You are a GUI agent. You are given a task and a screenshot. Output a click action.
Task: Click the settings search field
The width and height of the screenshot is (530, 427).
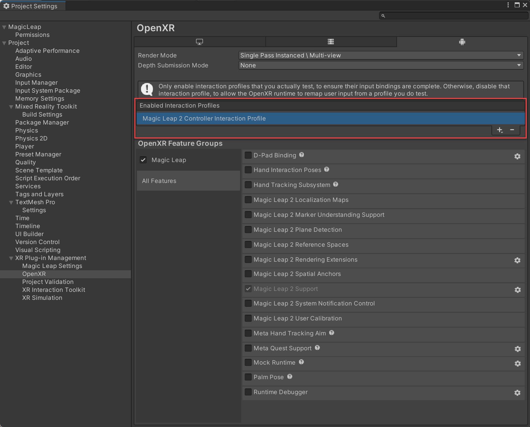click(x=454, y=16)
